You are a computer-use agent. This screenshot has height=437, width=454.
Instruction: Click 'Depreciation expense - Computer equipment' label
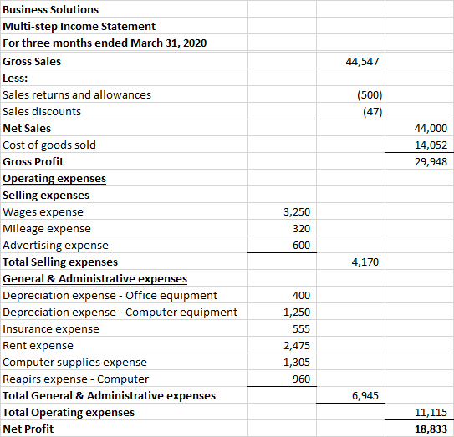click(x=120, y=313)
